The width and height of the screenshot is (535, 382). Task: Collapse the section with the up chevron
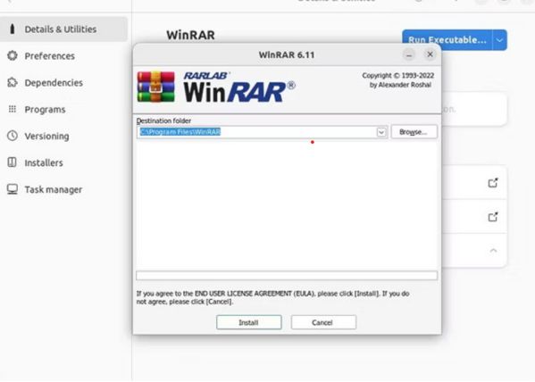coord(493,251)
